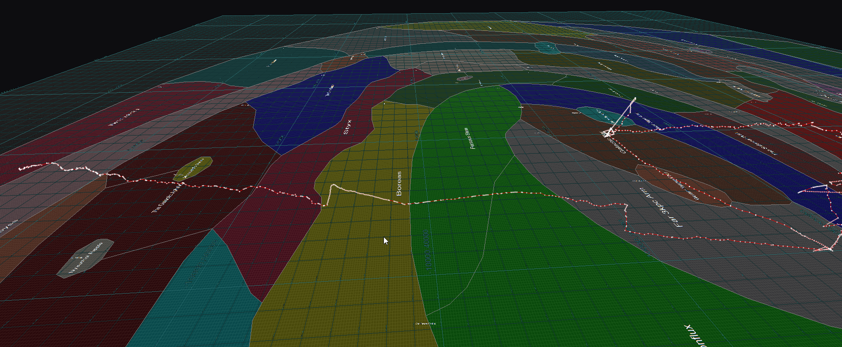This screenshot has width=842, height=347.
Task: Select the Boreas region label
Action: tap(399, 184)
